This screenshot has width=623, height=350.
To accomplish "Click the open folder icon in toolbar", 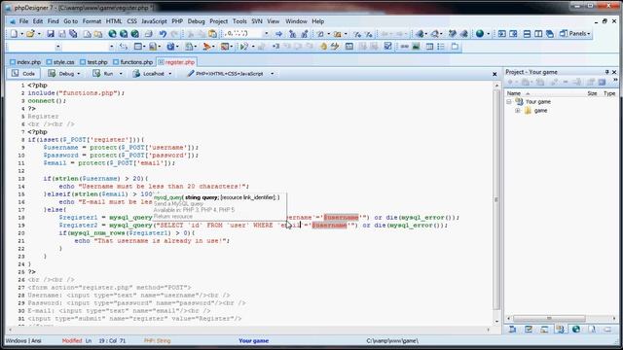I will [x=30, y=34].
